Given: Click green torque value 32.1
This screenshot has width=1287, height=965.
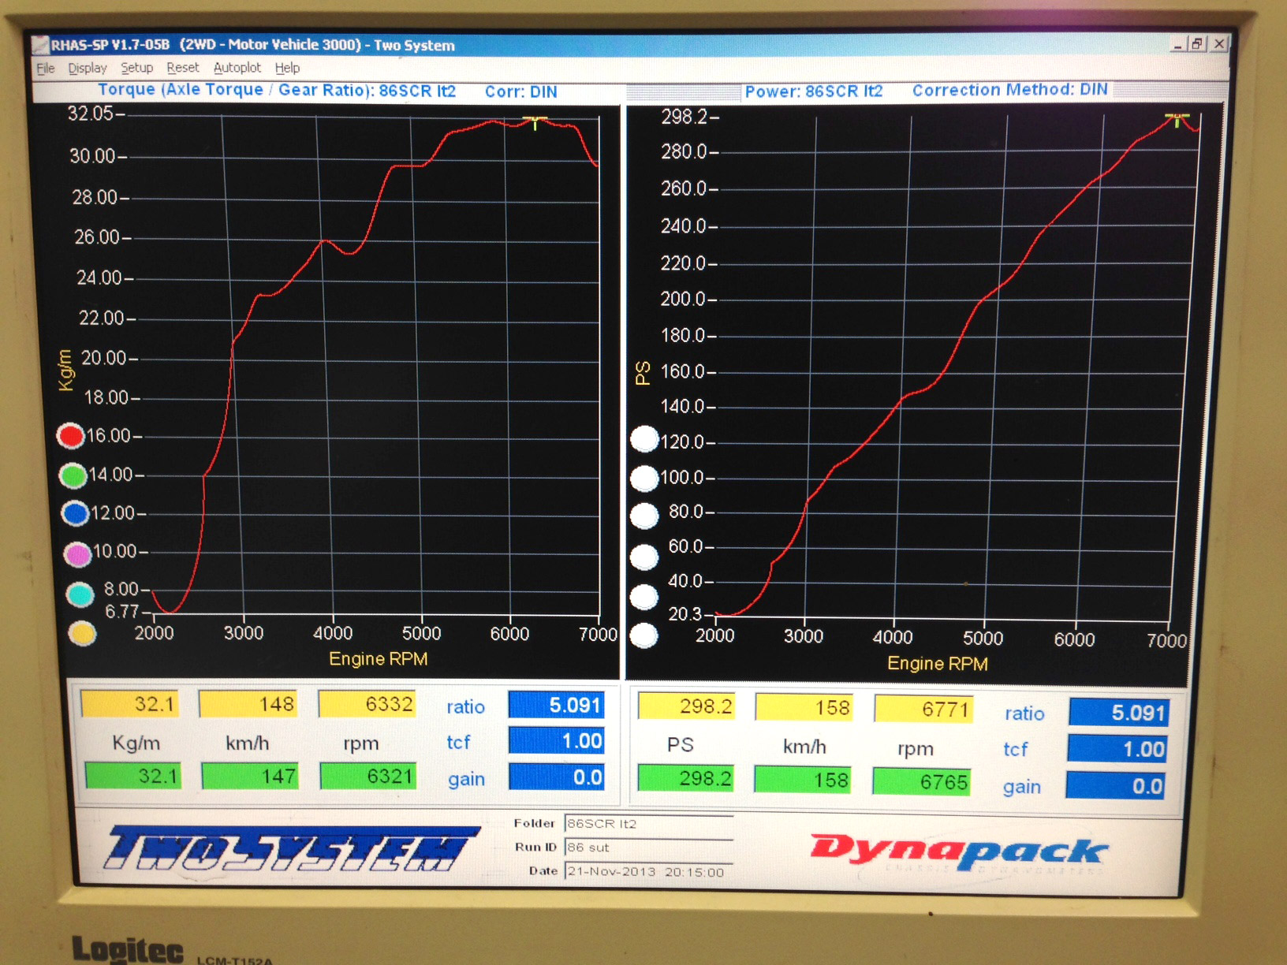Looking at the screenshot, I should (x=133, y=776).
